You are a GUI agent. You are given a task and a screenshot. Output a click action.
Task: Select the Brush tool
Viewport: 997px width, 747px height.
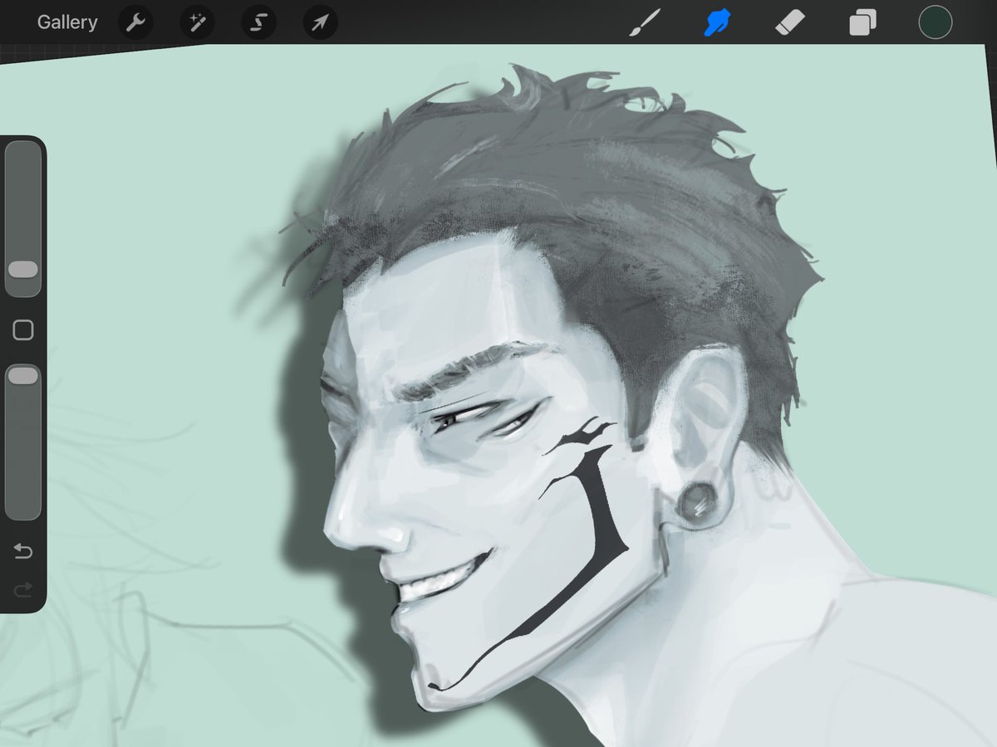644,22
